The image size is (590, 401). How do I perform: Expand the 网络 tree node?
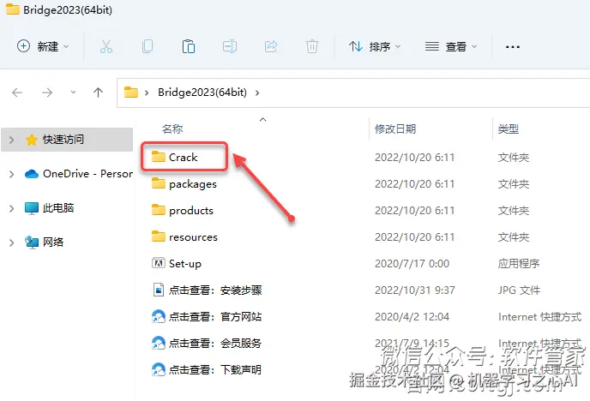[11, 242]
